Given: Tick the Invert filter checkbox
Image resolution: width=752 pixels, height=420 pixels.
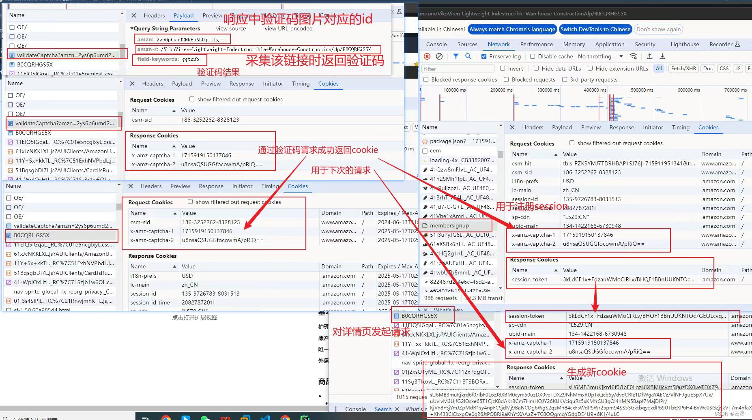Looking at the screenshot, I should coord(503,69).
